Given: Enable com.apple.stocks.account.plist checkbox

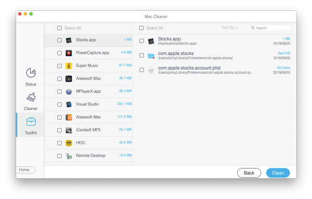Looking at the screenshot, I should pos(141,70).
